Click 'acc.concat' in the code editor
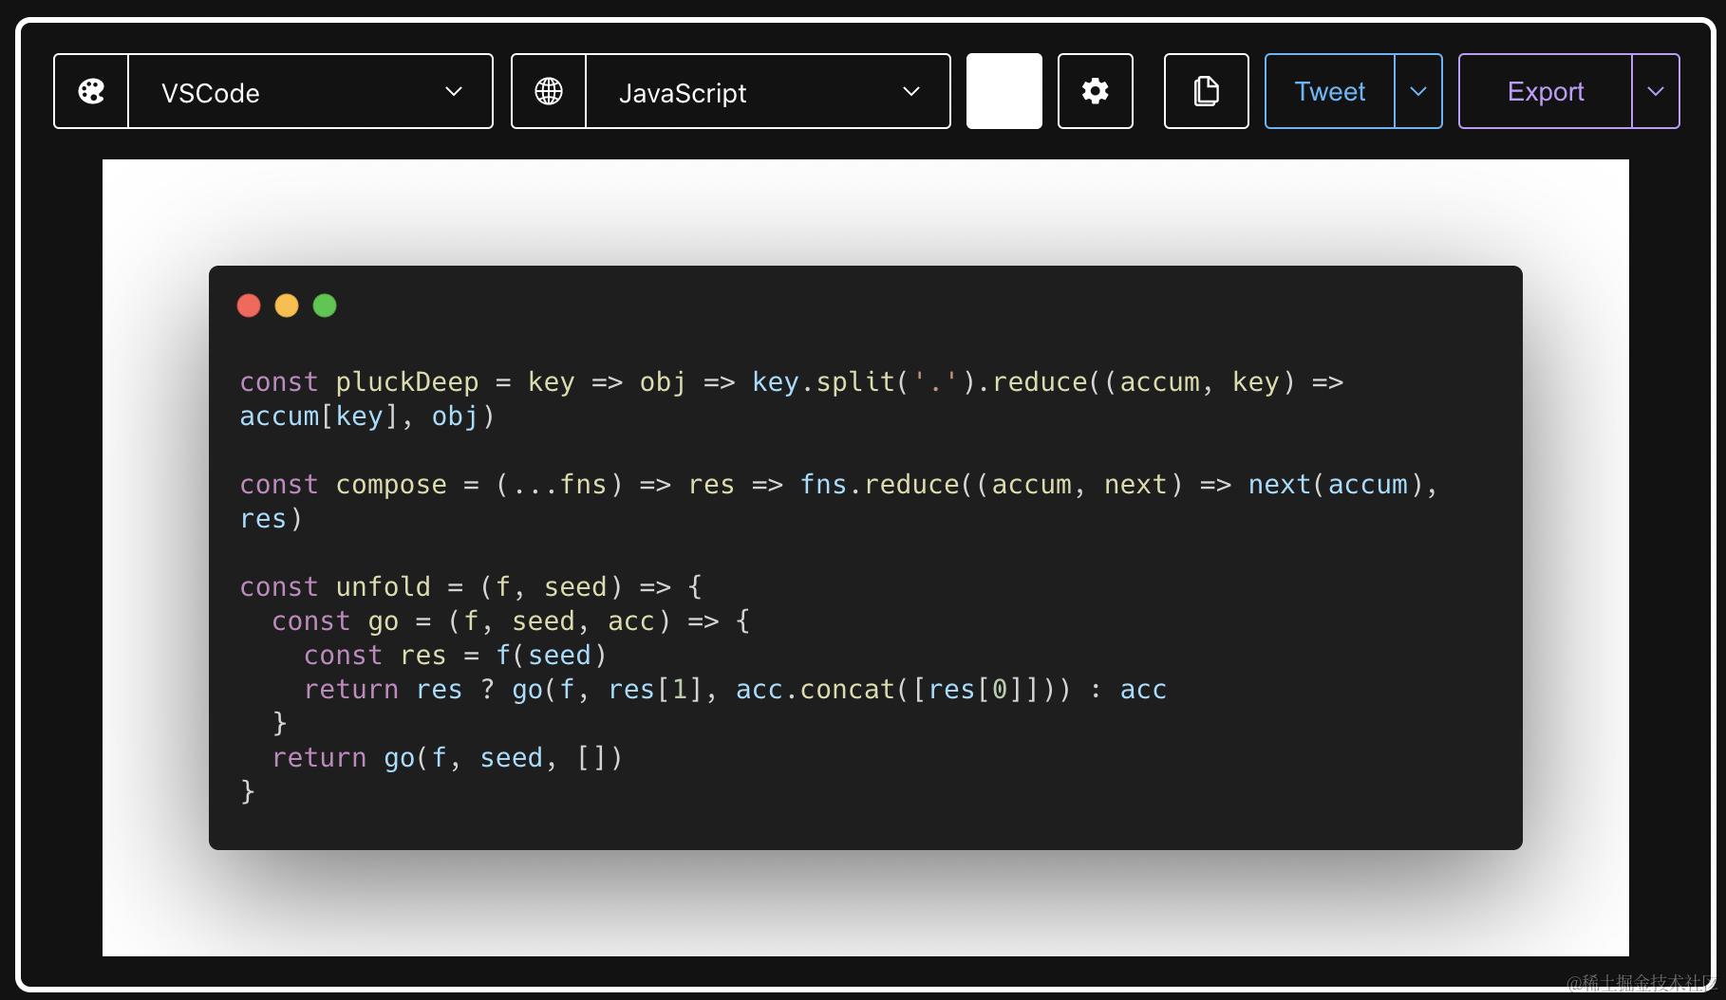 pyautogui.click(x=816, y=690)
